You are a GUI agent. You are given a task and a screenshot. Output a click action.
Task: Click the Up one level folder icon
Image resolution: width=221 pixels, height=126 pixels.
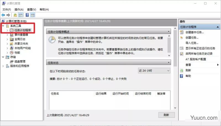[15, 15]
